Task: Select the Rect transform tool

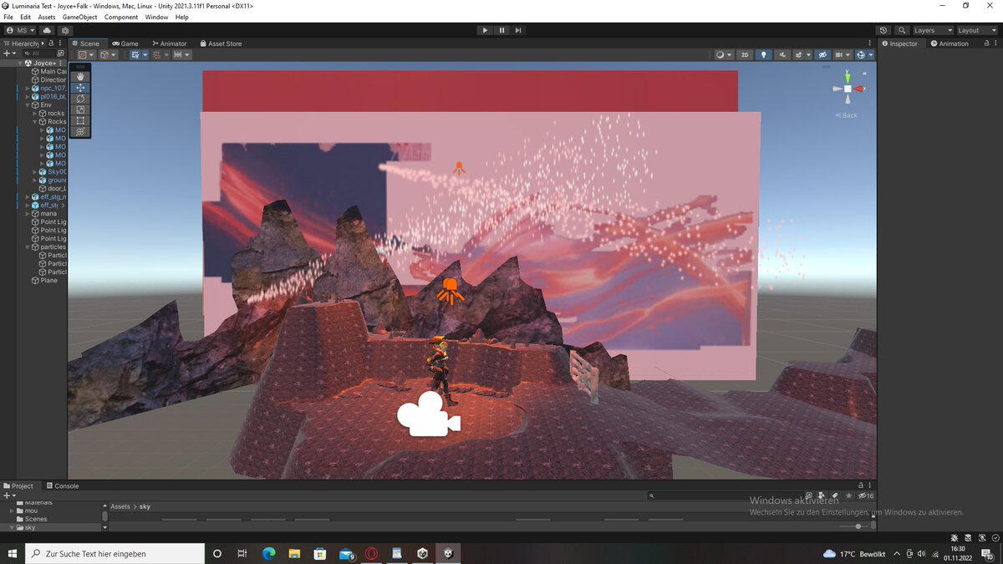Action: pos(80,120)
